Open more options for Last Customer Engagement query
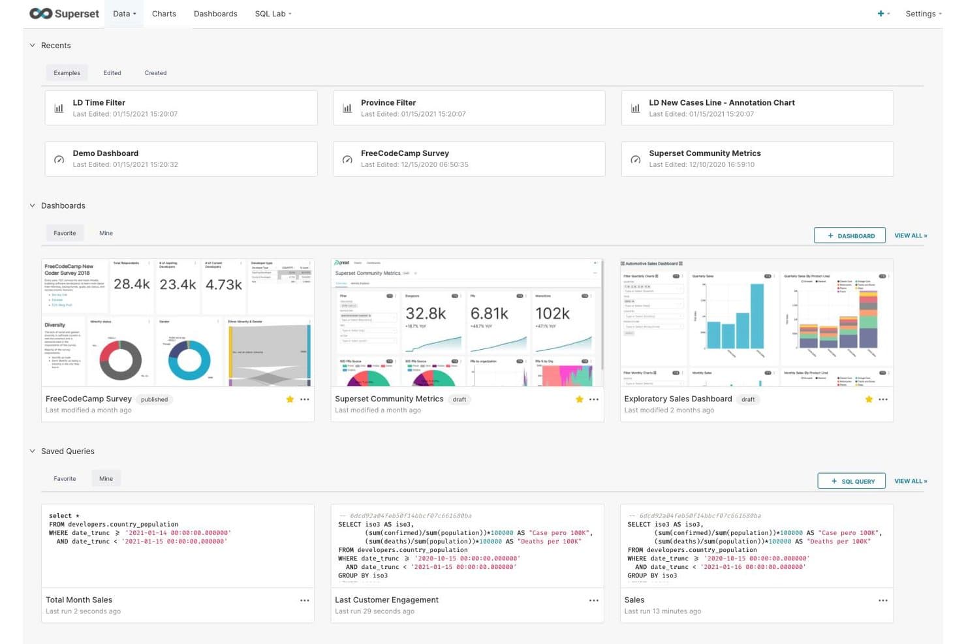Viewport: 966px width, 644px height. tap(594, 600)
